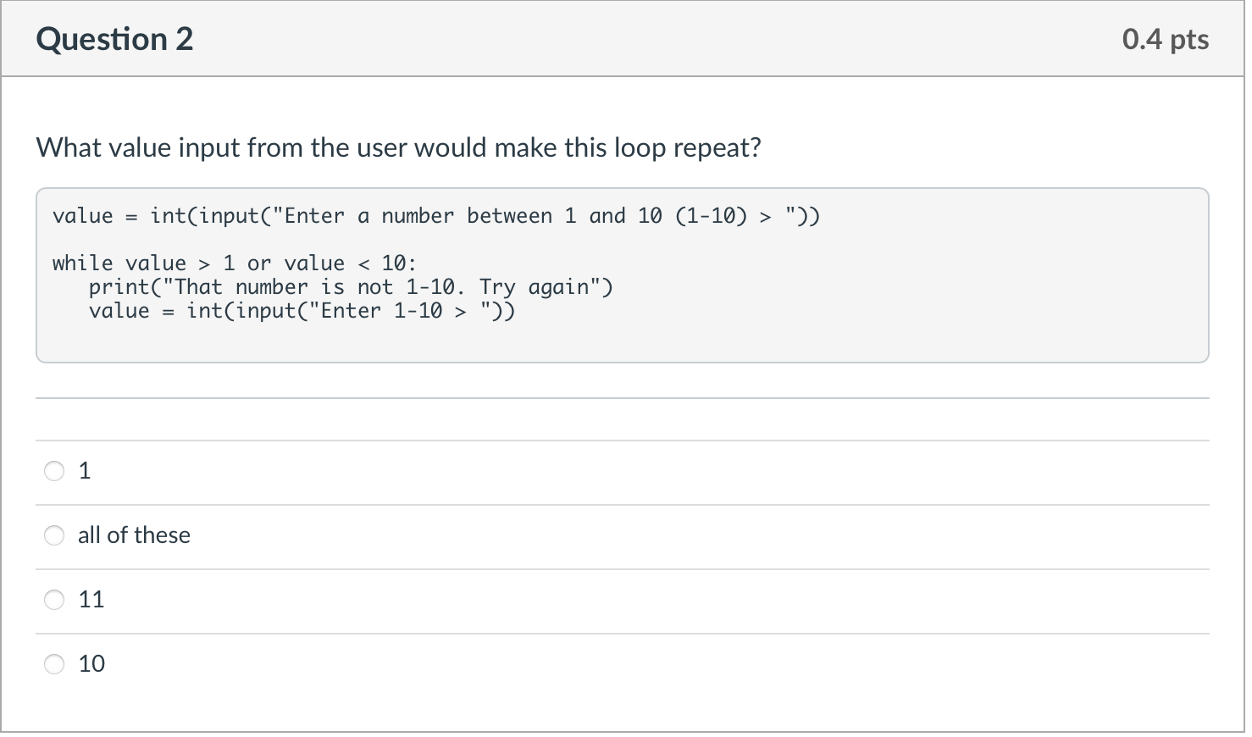Select the radio button for 'all of these'

53,535
